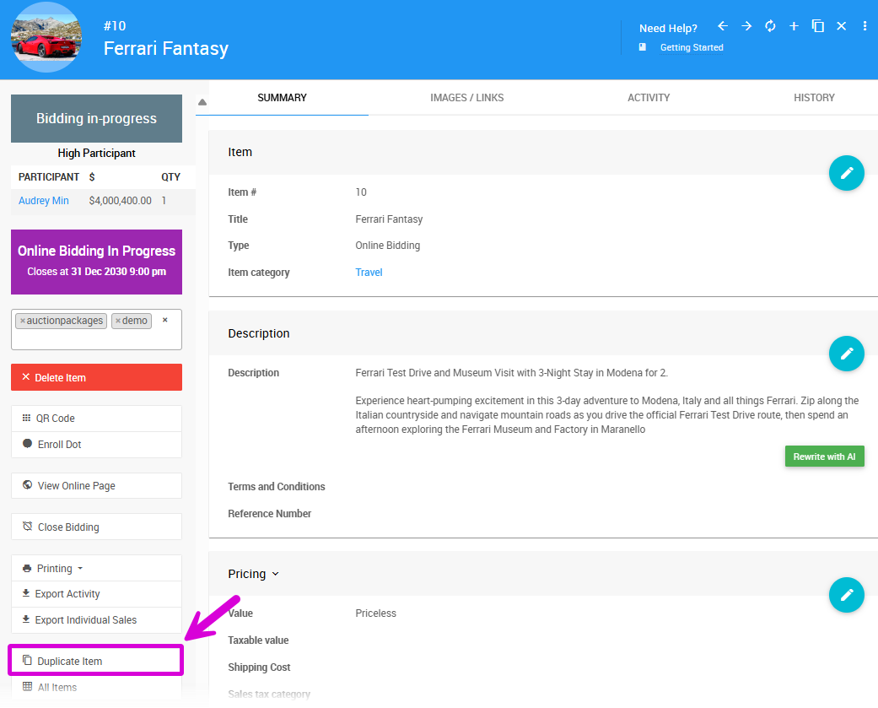Viewport: 878px width, 708px height.
Task: Clear all tags from tag field
Action: pos(165,320)
